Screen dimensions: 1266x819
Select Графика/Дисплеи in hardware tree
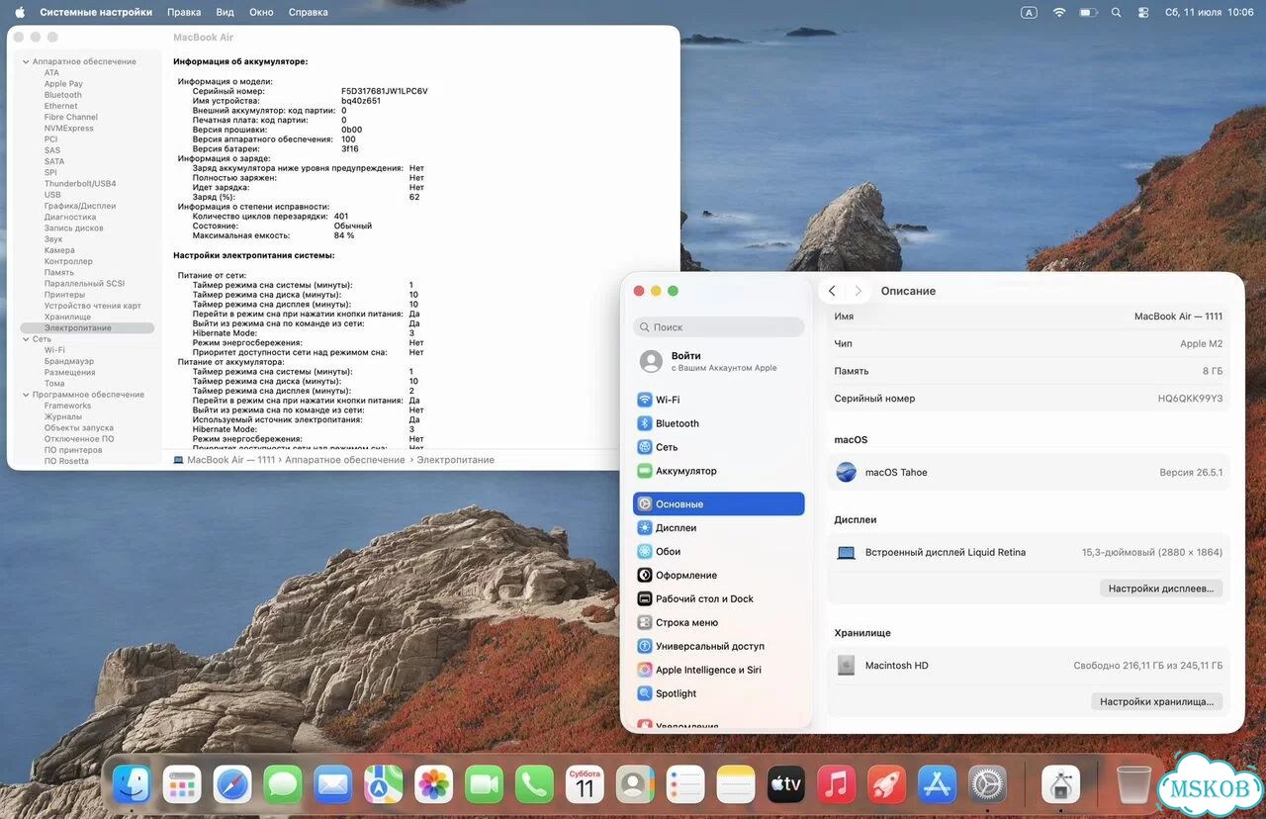[80, 206]
